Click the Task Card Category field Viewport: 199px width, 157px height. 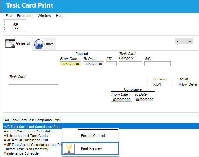131,64
